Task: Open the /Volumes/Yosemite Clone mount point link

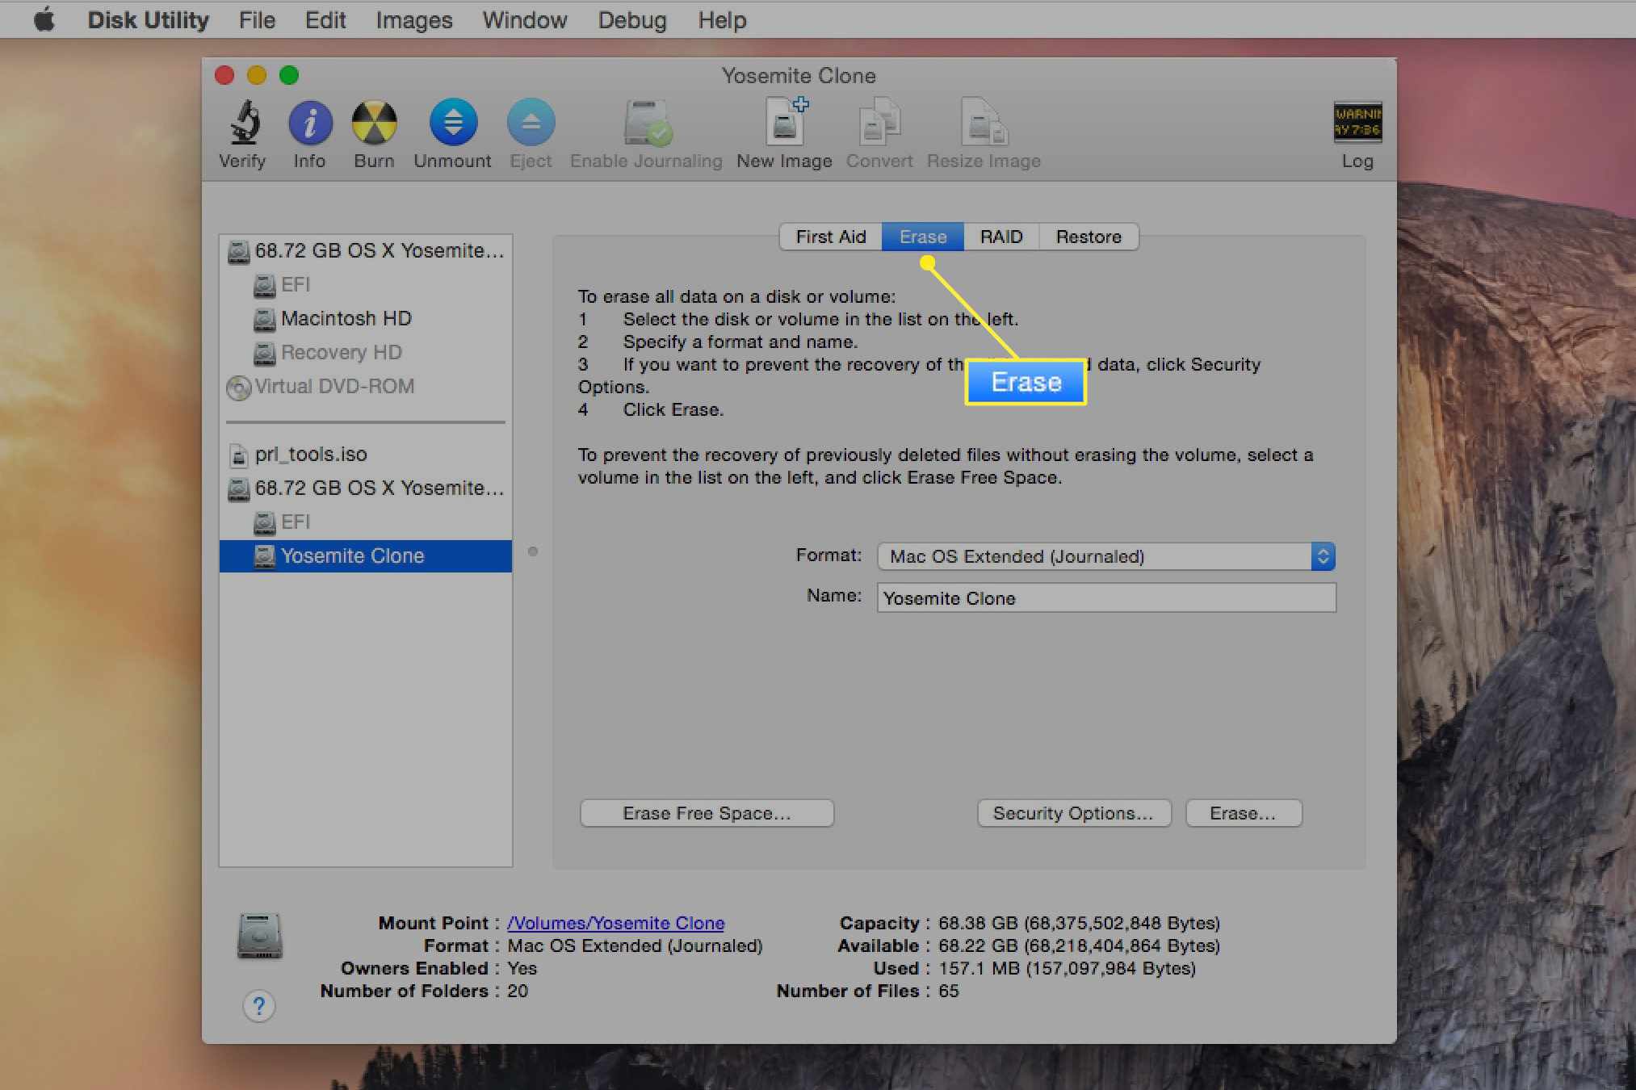Action: 615,923
